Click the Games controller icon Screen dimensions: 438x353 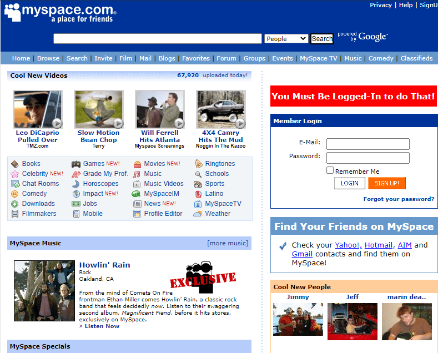76,164
